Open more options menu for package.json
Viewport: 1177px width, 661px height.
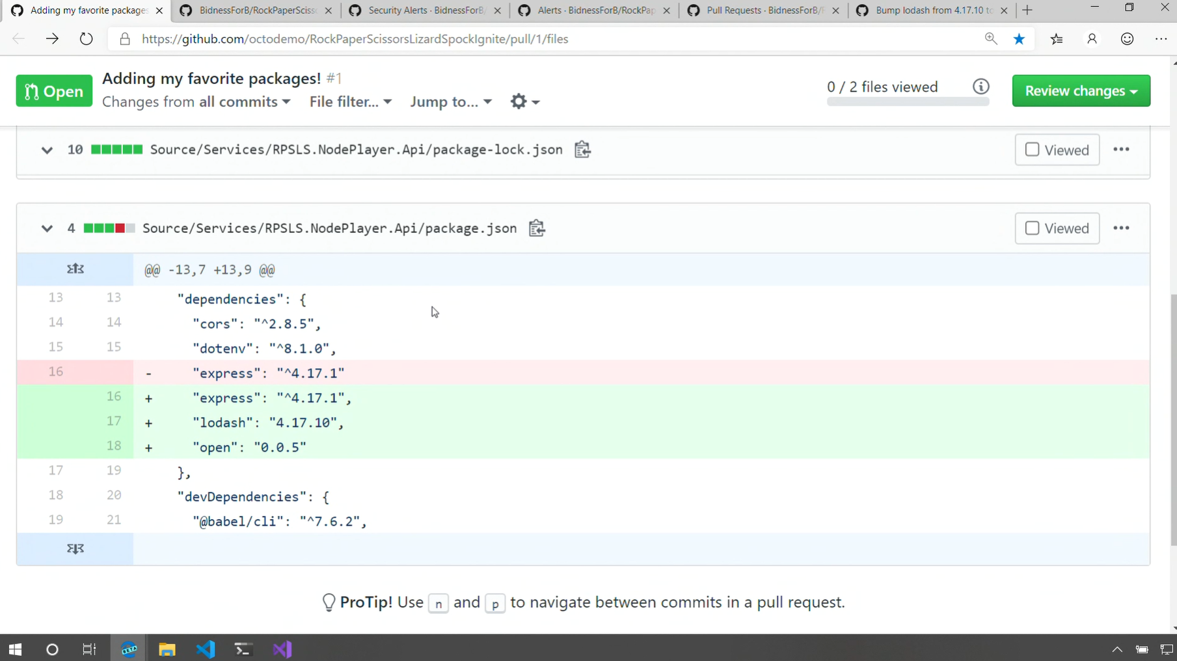pyautogui.click(x=1121, y=228)
